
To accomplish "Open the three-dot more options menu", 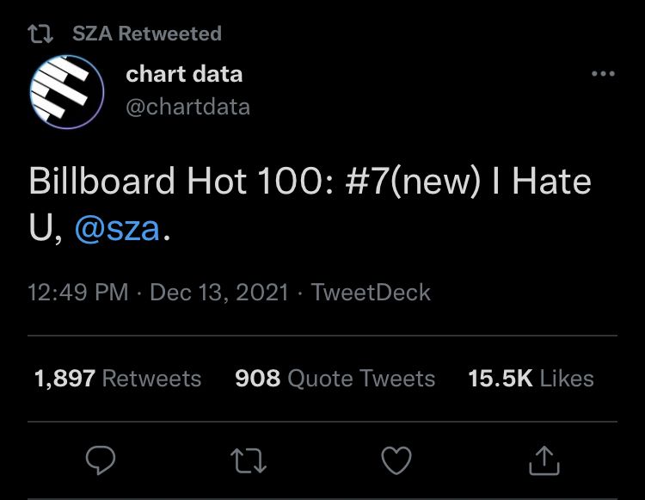I will 603,74.
